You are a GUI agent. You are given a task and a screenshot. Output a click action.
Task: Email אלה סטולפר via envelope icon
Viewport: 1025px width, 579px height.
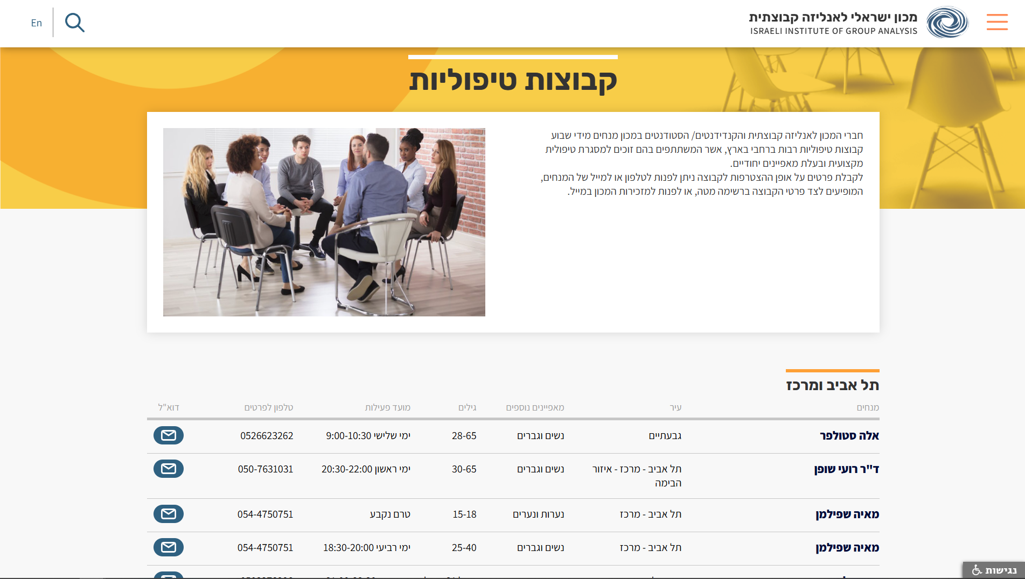(169, 435)
